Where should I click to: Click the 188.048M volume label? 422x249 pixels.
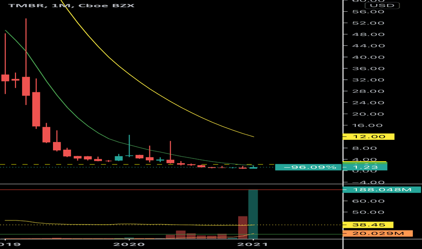[x=382, y=190]
